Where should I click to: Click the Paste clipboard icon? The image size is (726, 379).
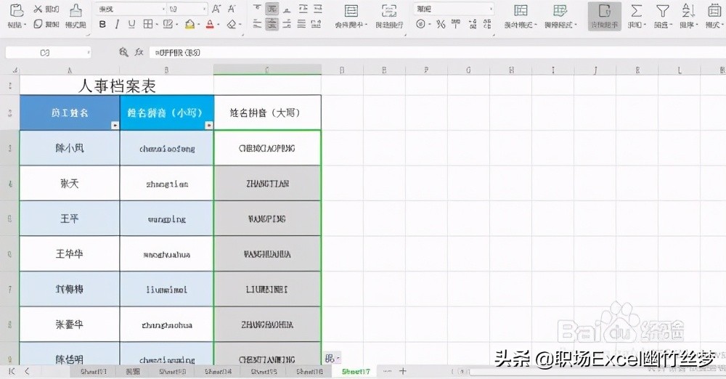click(17, 10)
